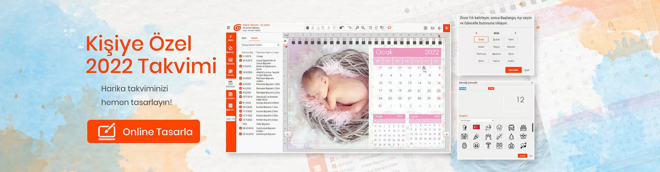
Task: Click the back arrow icon top right
Action: [440, 28]
